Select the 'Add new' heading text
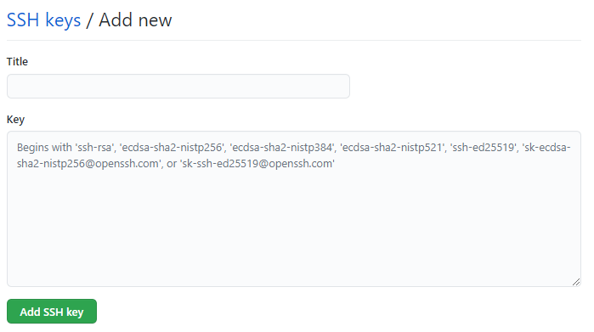The width and height of the screenshot is (594, 332). [135, 20]
